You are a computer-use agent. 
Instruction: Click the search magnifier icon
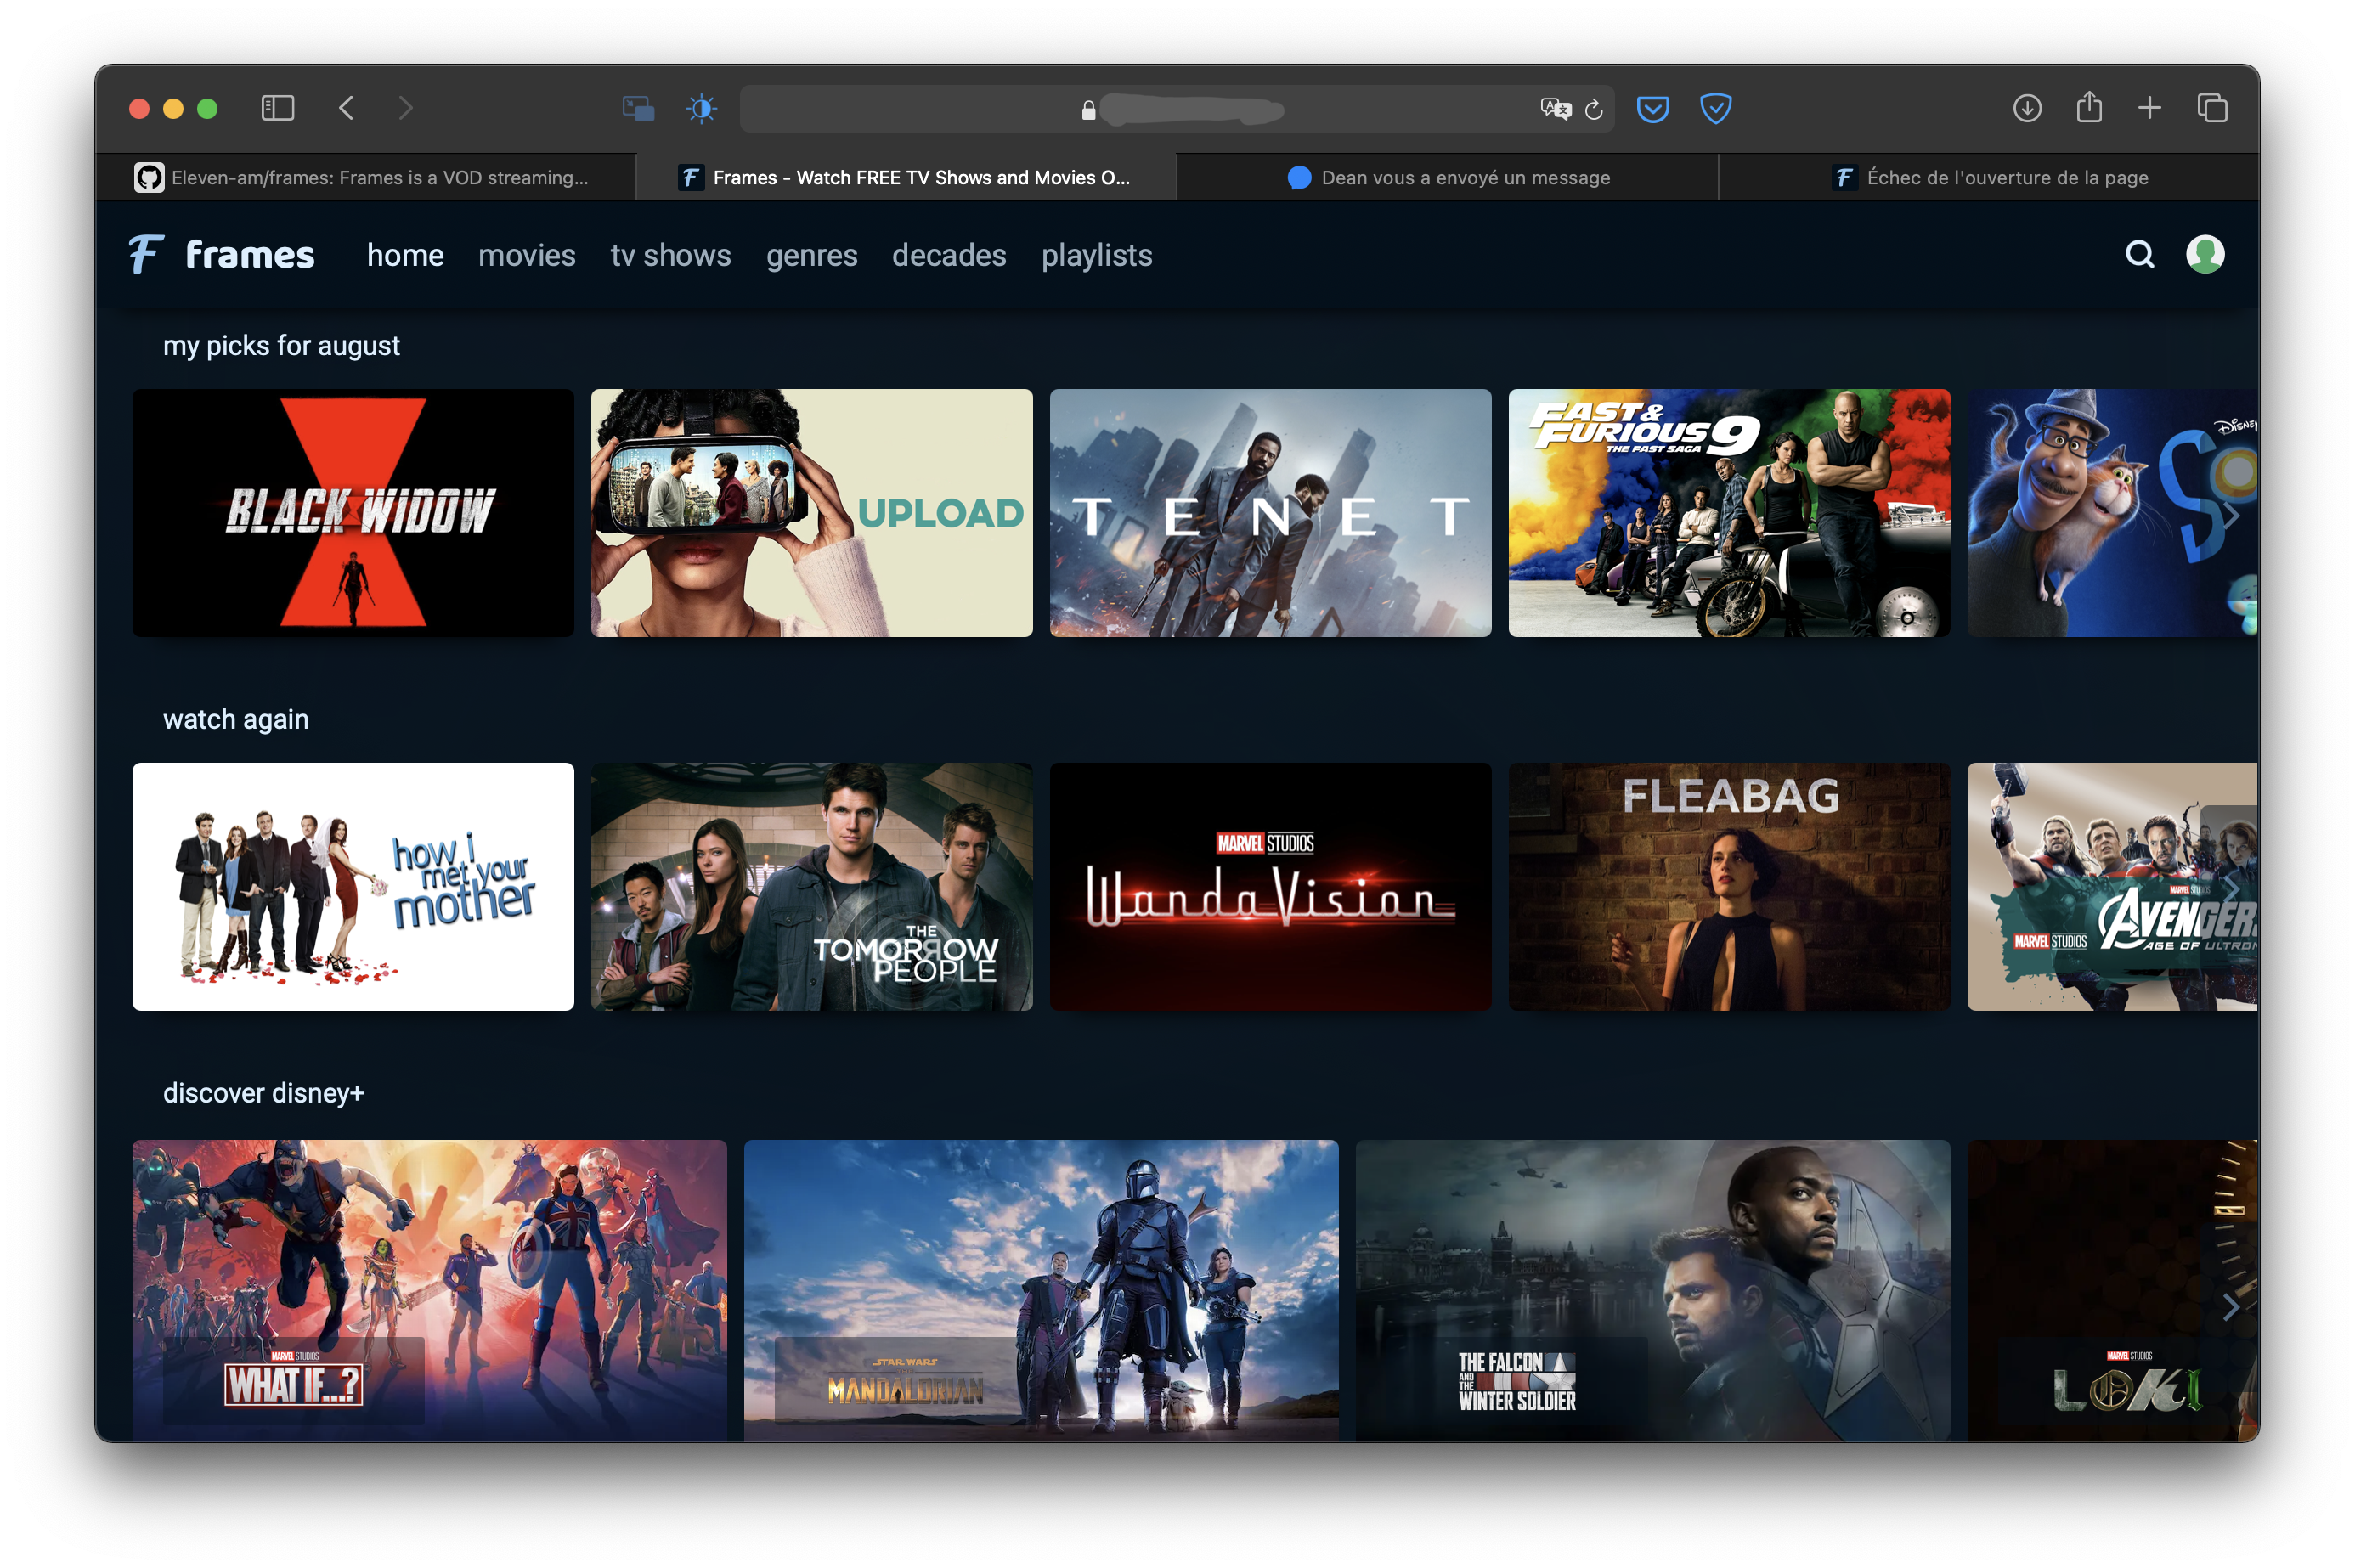(2139, 255)
